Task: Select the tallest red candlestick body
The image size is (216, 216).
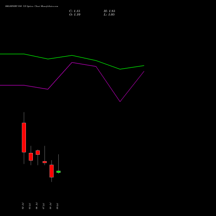Action: point(24,137)
